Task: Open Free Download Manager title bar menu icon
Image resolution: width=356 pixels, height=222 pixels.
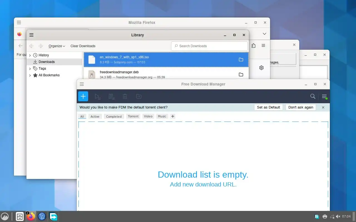Action: tap(82, 84)
